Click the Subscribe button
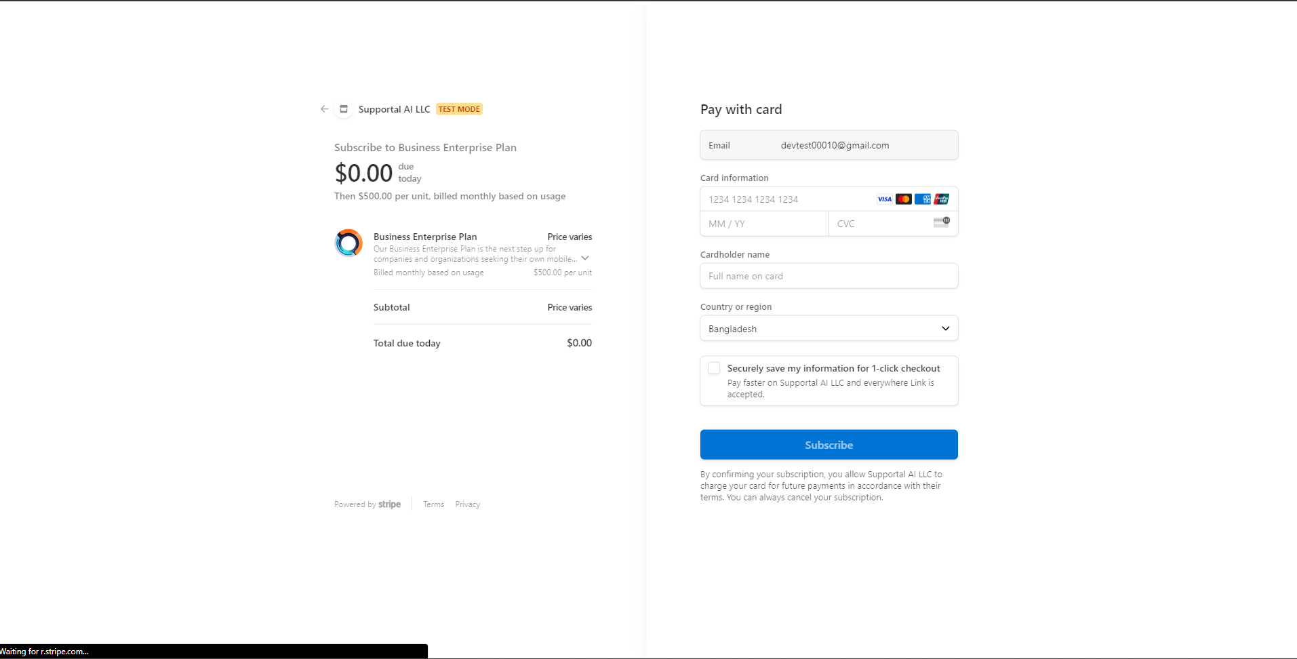This screenshot has height=659, width=1297. pos(829,445)
